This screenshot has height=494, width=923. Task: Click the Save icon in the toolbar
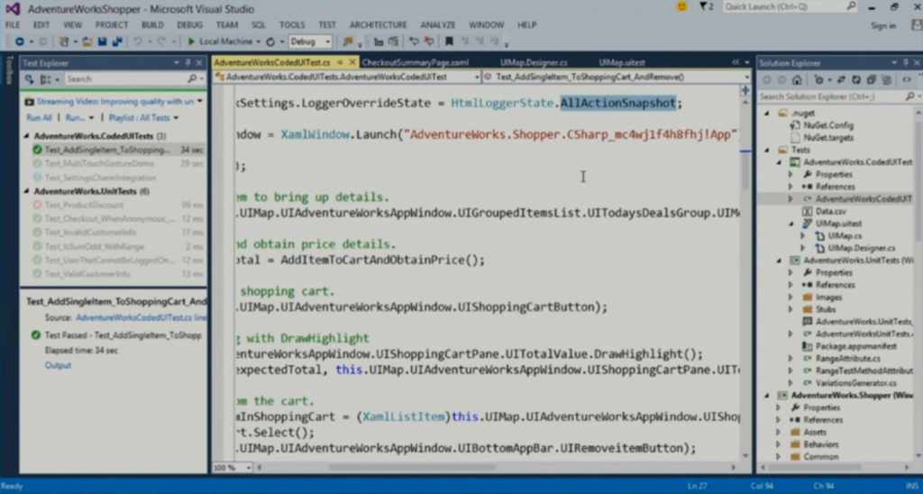(103, 41)
